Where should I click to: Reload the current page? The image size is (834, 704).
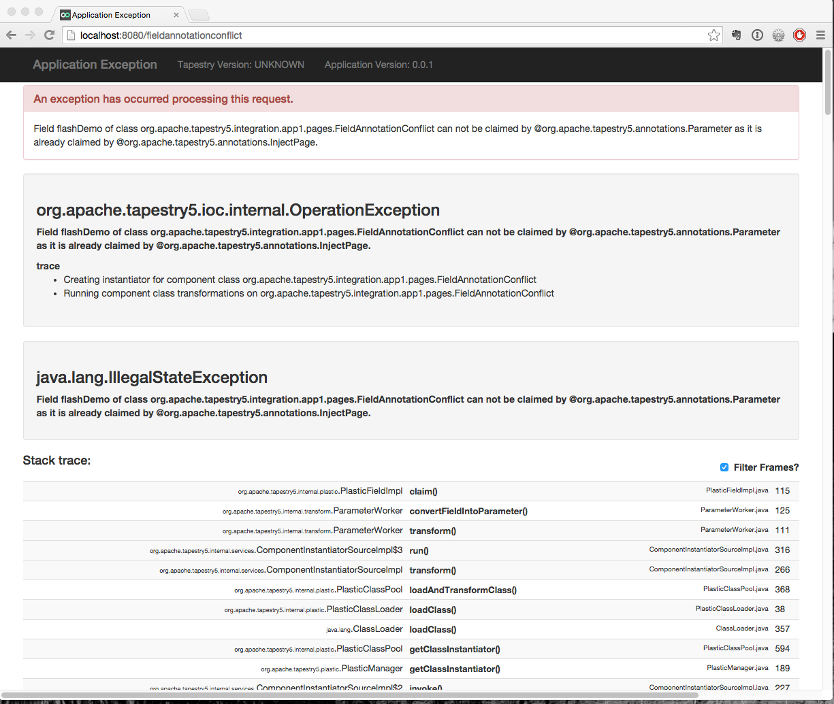point(49,35)
